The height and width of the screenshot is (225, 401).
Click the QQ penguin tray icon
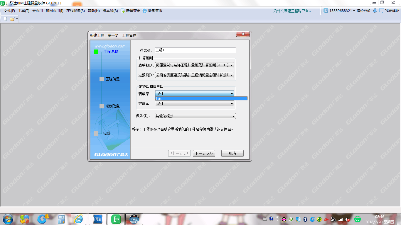click(x=284, y=219)
